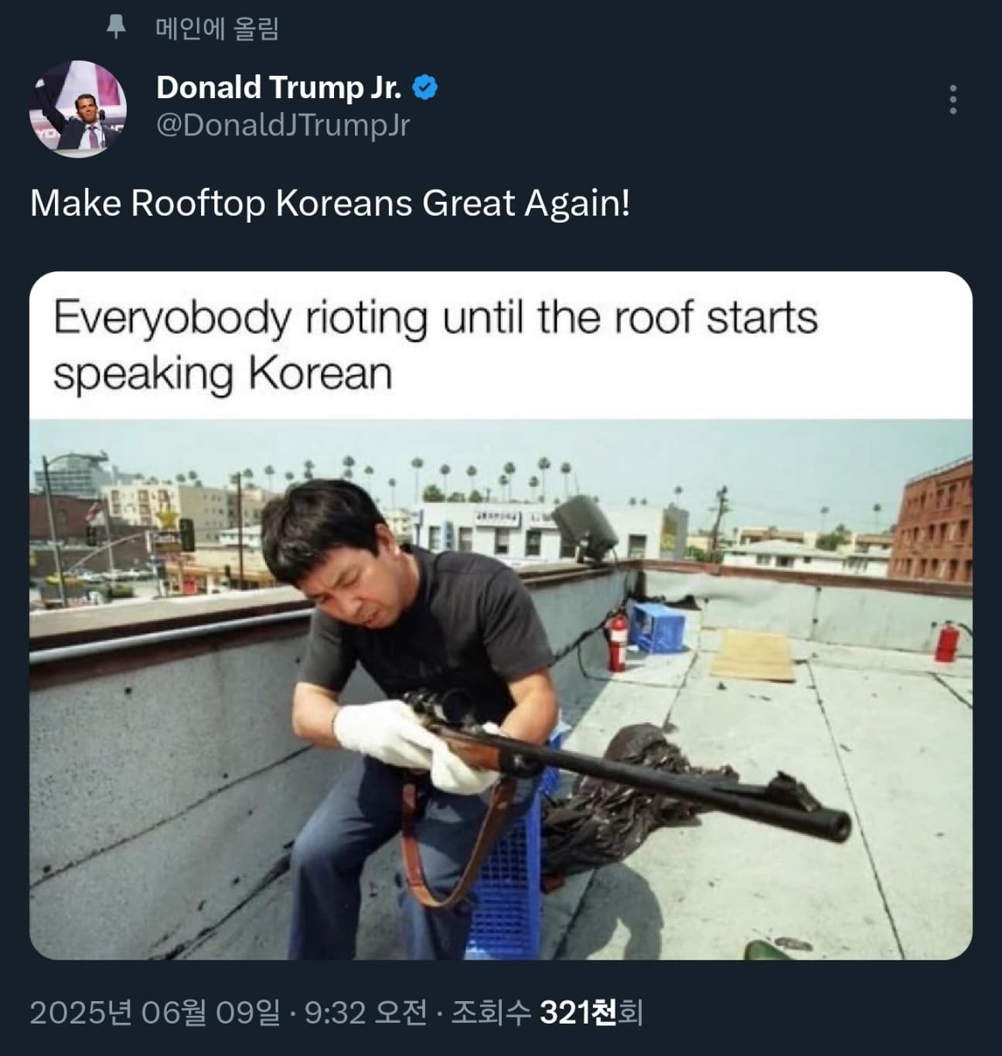Open the @DonaldJTrumpJr handle link
The width and height of the screenshot is (1002, 1056).
tap(283, 124)
